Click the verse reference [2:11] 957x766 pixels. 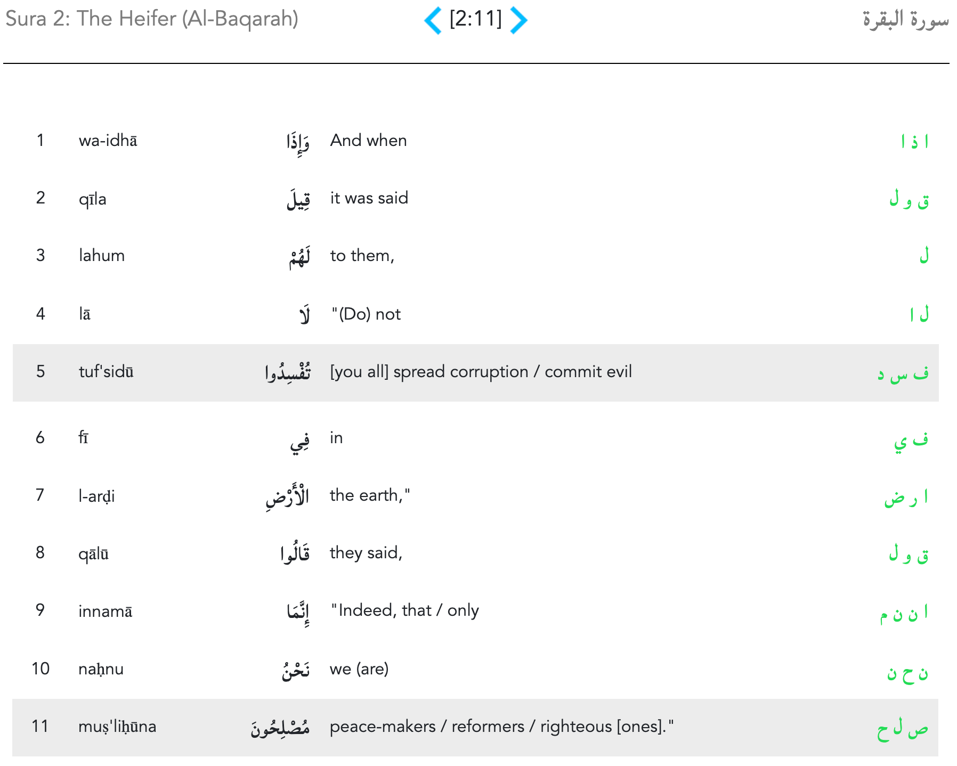pos(475,19)
